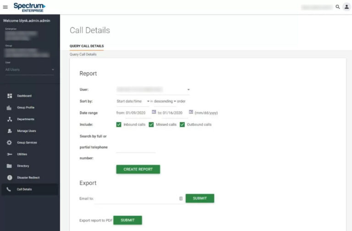Click Submit next to Email to
This screenshot has height=231, width=352.
click(x=200, y=198)
